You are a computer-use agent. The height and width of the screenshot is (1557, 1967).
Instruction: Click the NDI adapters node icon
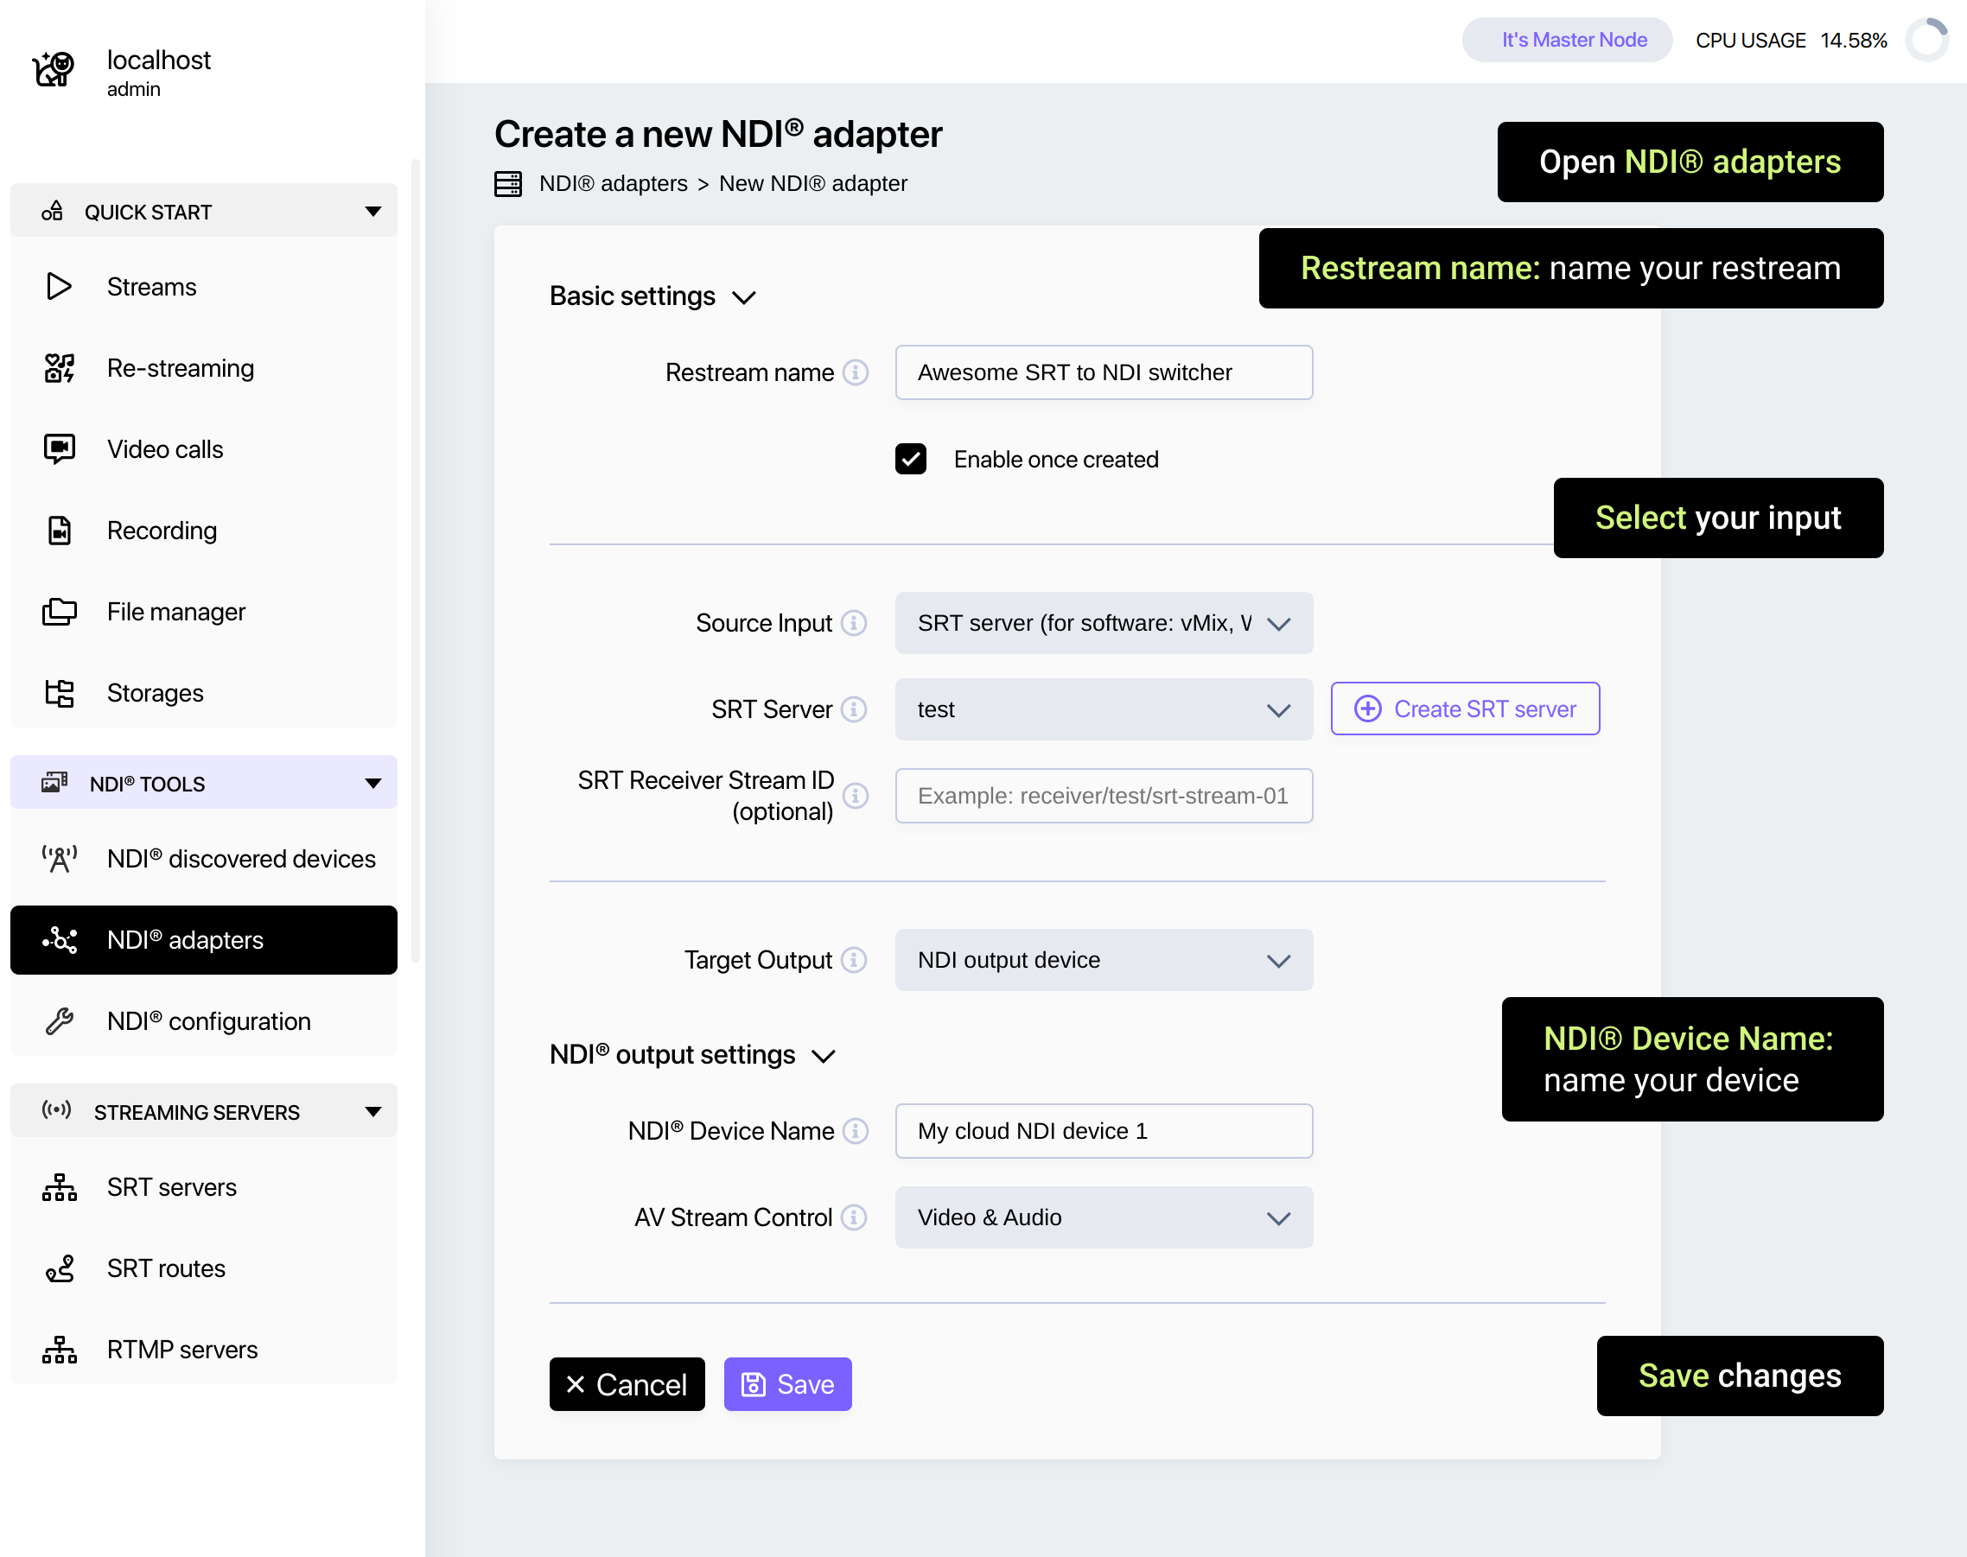pos(60,940)
